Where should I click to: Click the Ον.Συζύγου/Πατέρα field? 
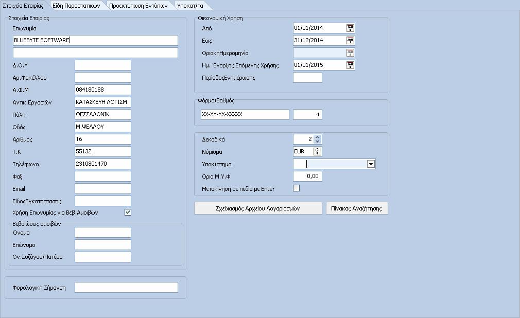coord(103,257)
